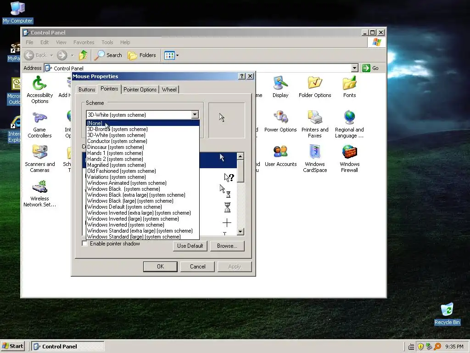Viewport: 470px width, 353px height.
Task: Select 3D-Bronze scheme
Action: (143, 129)
